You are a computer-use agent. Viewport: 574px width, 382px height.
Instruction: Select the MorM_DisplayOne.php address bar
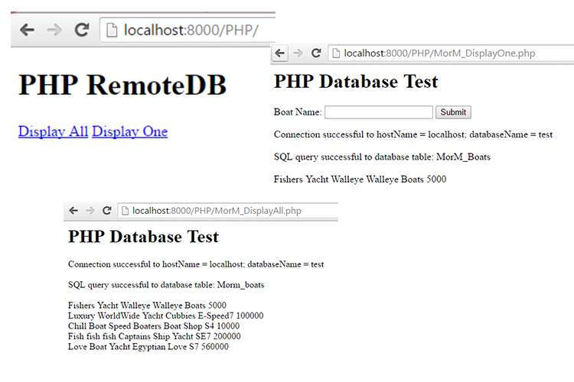(x=451, y=53)
